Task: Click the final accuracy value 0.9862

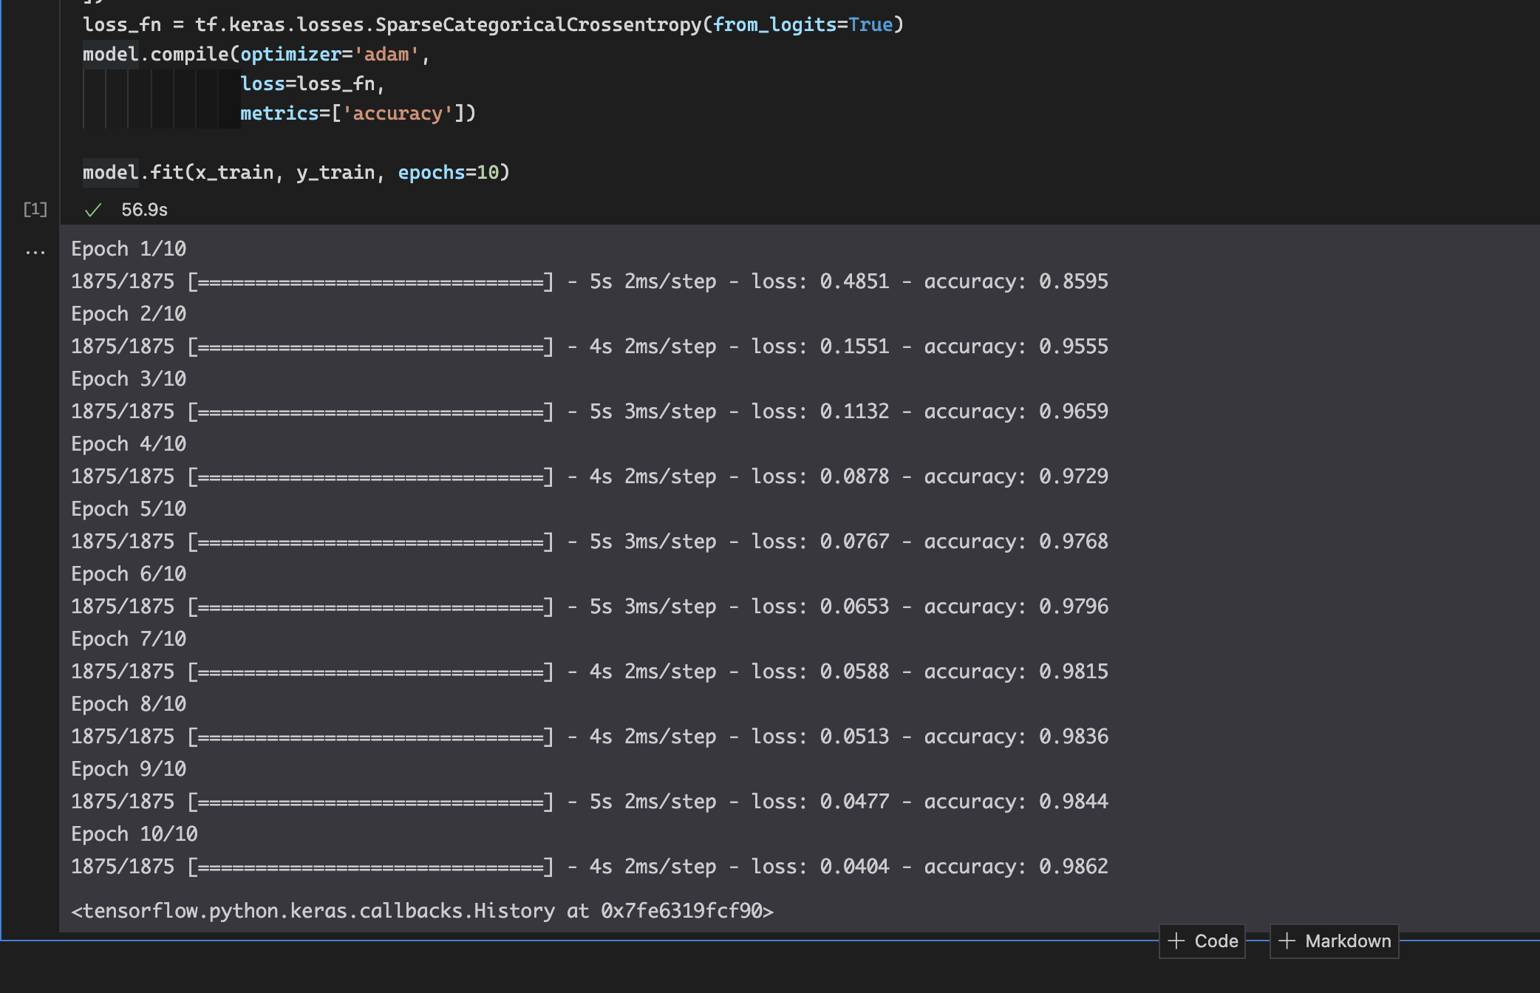Action: click(x=1072, y=865)
